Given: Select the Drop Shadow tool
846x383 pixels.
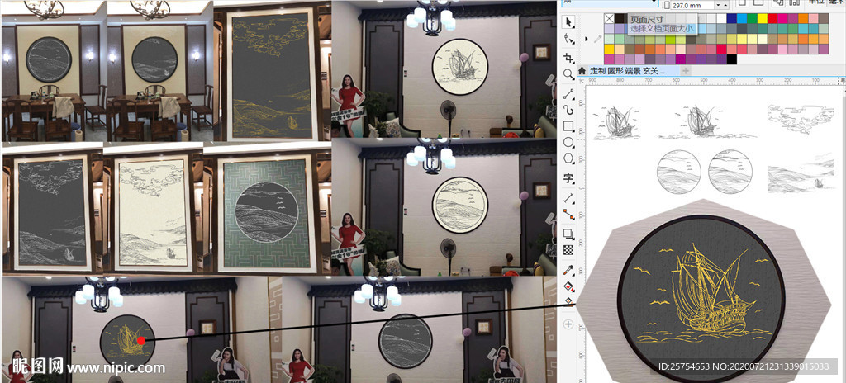Looking at the screenshot, I should [568, 234].
